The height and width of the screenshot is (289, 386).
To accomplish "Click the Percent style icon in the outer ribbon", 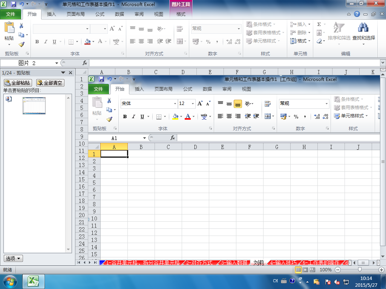I will click(x=208, y=42).
